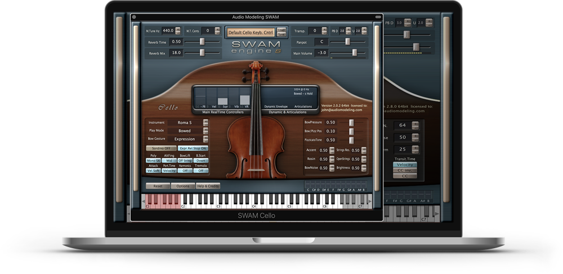
Task: Click the BowPressure slider handle
Action: coord(351,122)
